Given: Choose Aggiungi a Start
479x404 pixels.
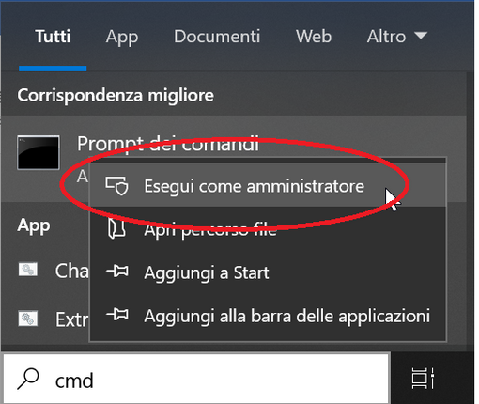Looking at the screenshot, I should tap(268, 272).
